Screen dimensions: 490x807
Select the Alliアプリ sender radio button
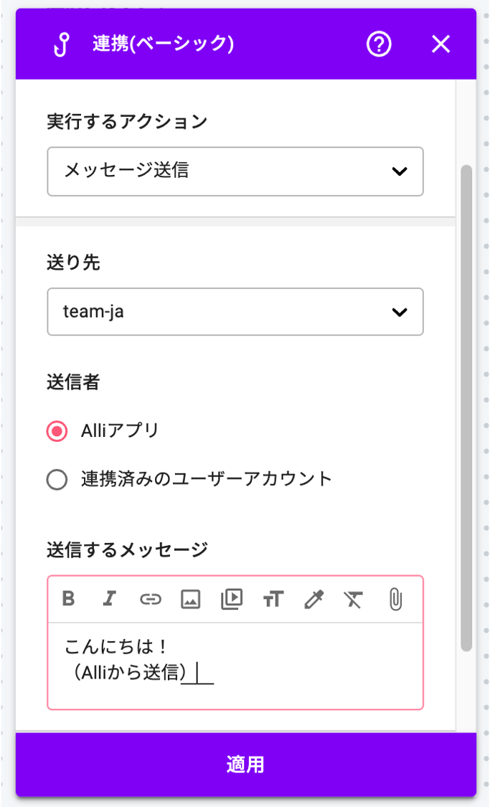tap(57, 431)
